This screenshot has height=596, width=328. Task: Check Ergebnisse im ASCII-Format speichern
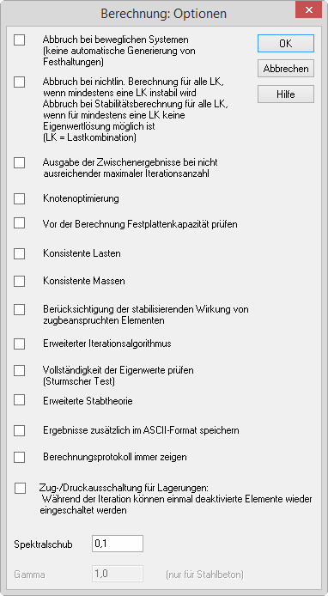20,430
